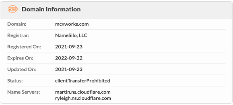This screenshot has width=233, height=105.
Task: Open the clientTransferProhibited status
Action: click(83, 81)
